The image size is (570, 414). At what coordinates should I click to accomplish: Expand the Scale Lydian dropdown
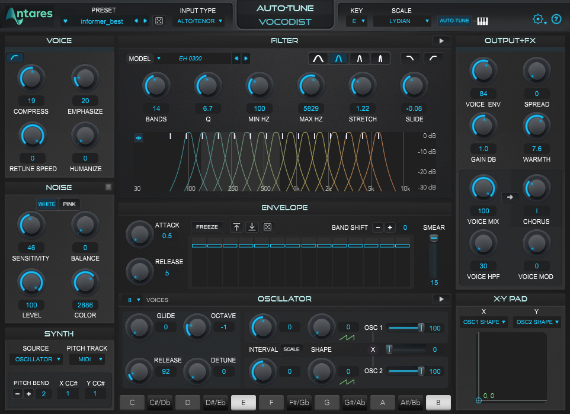pos(402,21)
